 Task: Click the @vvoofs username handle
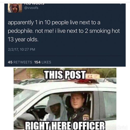(x=31, y=8)
